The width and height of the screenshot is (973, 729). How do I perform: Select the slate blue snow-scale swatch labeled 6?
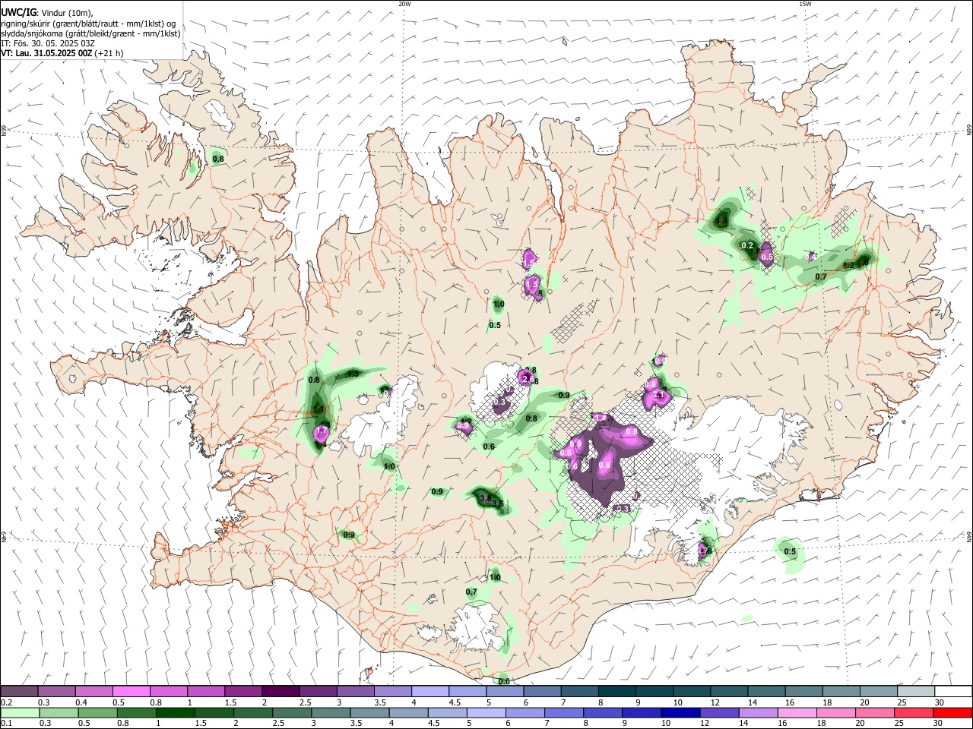[x=542, y=692]
